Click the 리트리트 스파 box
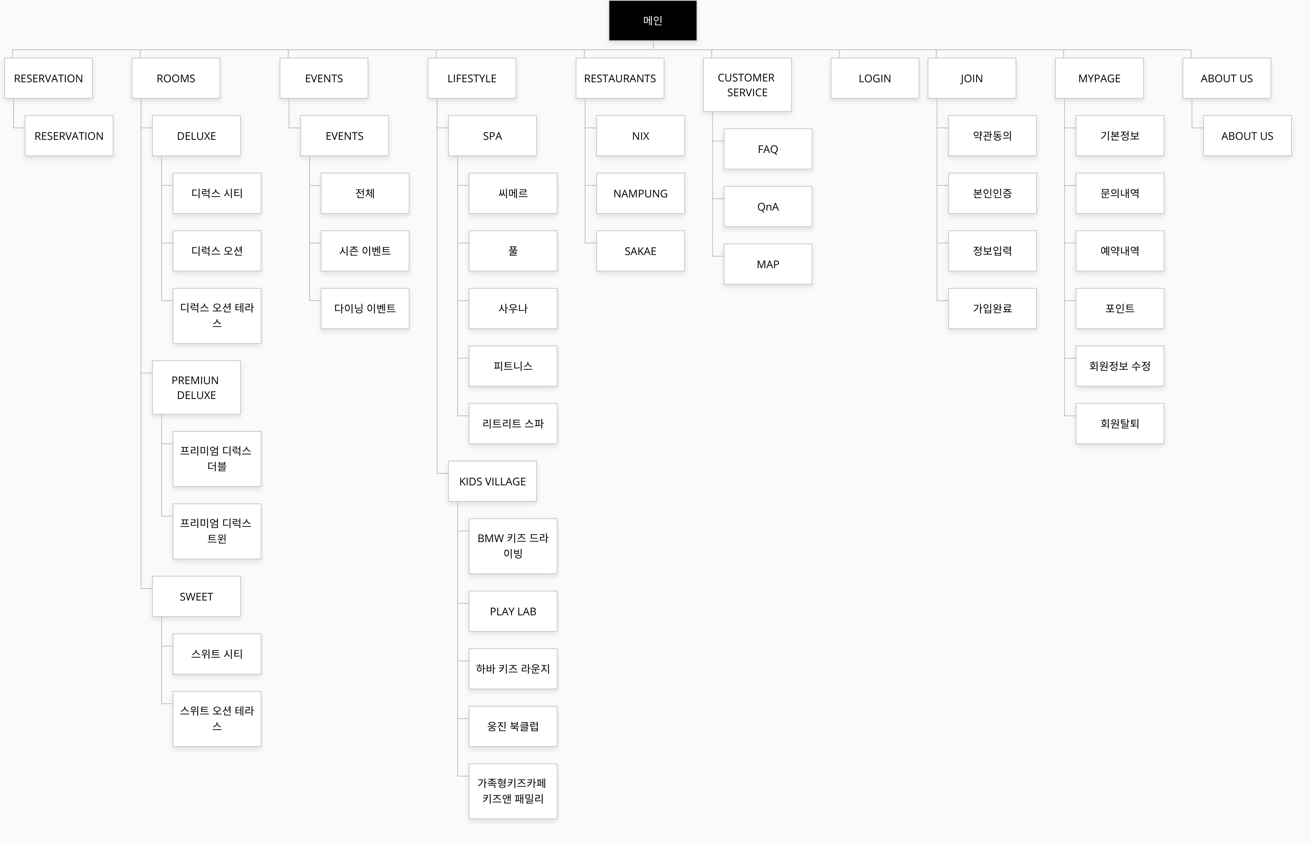1310x844 pixels. [513, 423]
